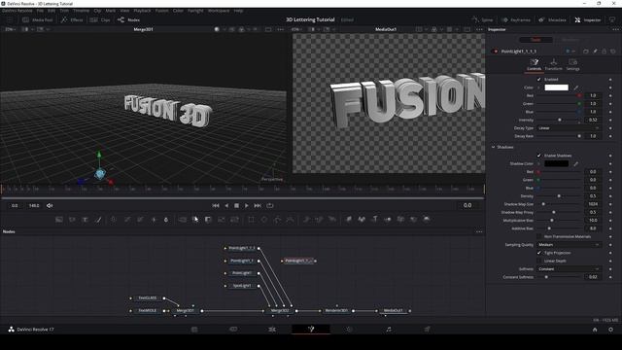Enable the Linear Depth checkbox
This screenshot has width=622, height=350.
tap(538, 261)
